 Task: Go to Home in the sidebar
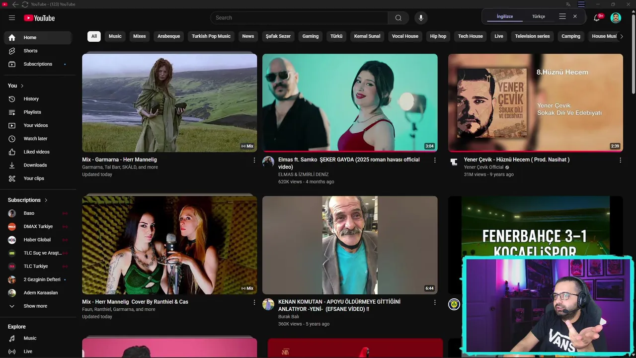pos(38,38)
